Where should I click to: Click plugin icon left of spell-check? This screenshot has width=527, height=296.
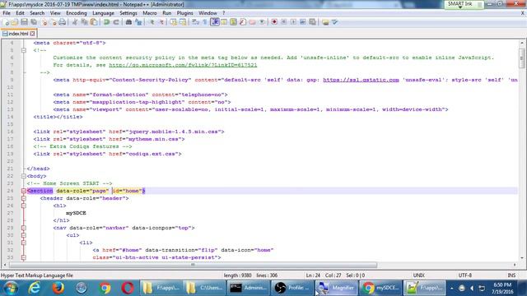(x=325, y=22)
